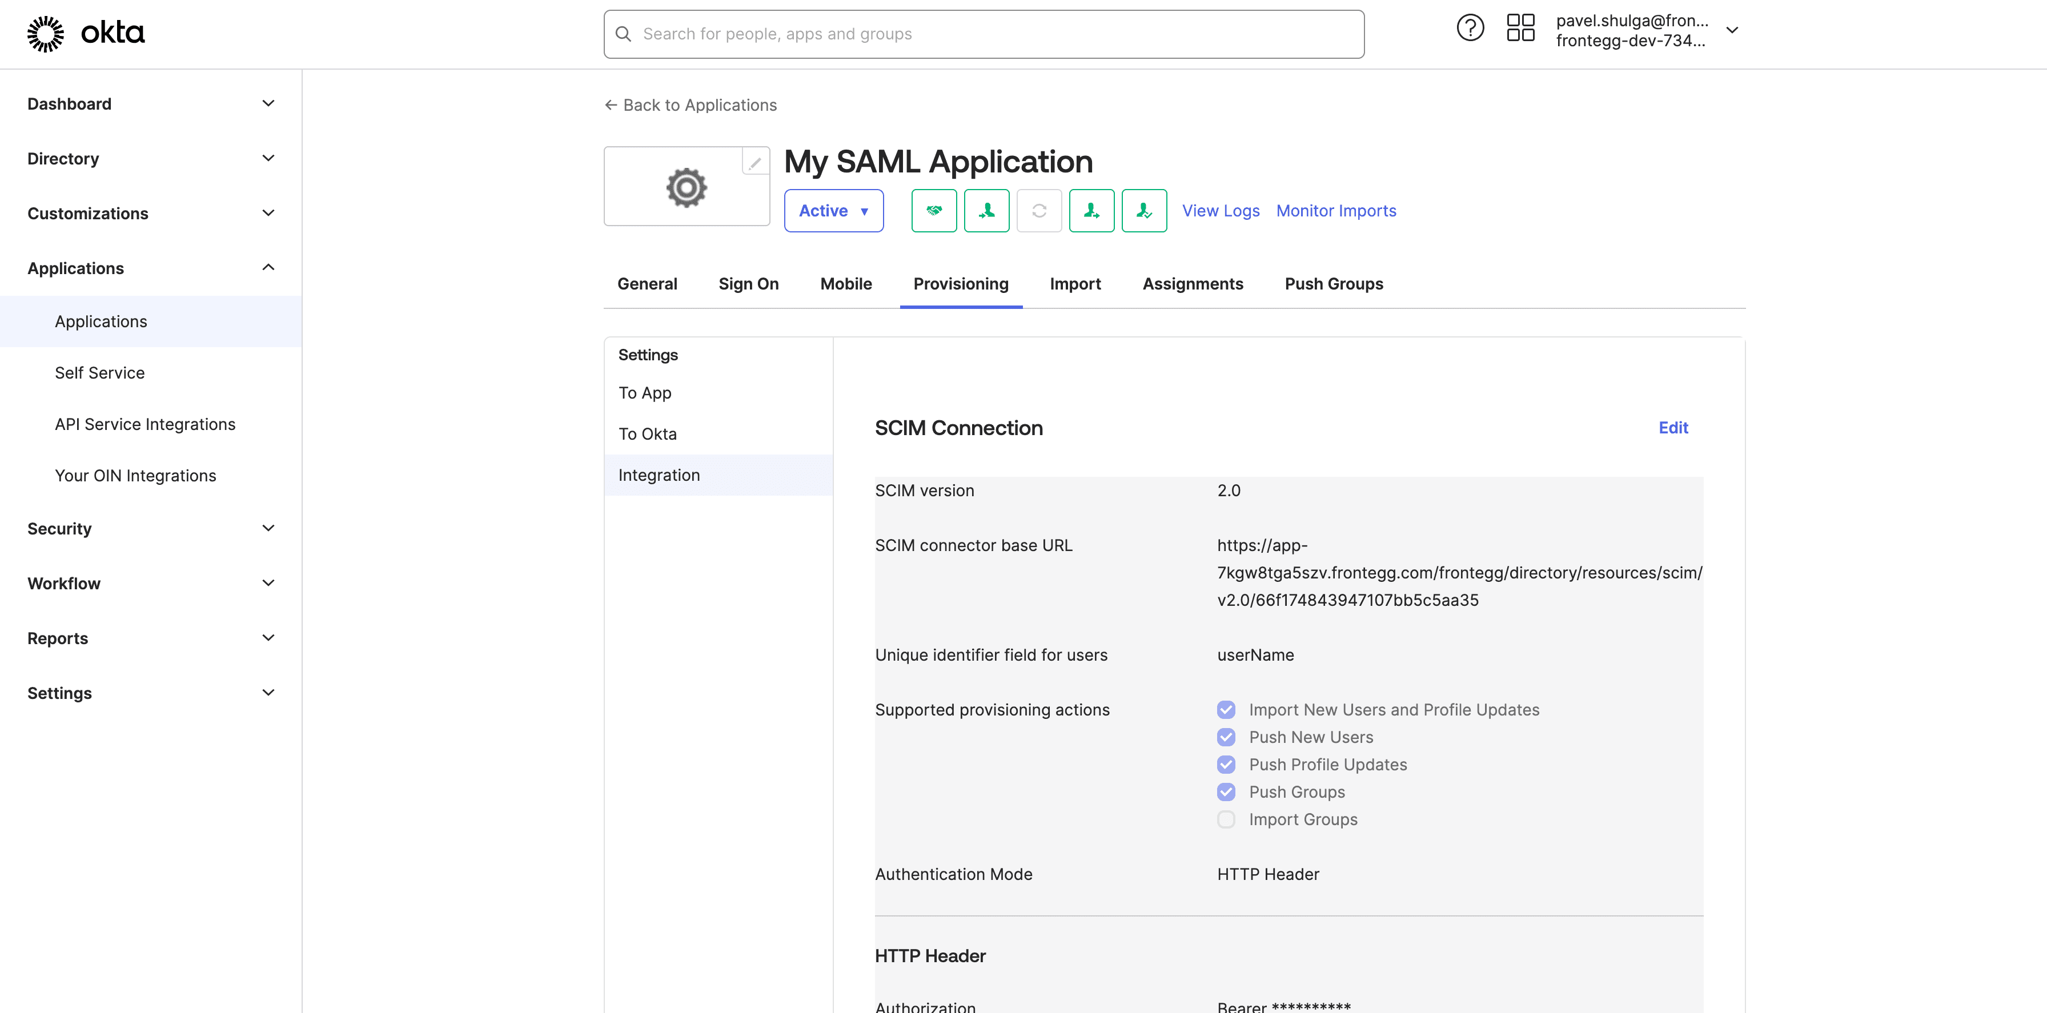Switch to the Import tab
2047x1013 pixels.
click(x=1074, y=284)
